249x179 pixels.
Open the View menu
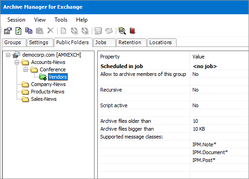tap(40, 20)
